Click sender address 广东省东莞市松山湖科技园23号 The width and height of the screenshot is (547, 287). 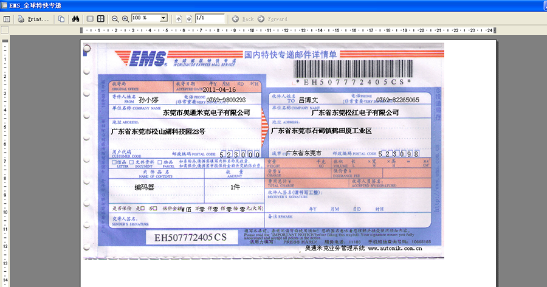coord(158,131)
